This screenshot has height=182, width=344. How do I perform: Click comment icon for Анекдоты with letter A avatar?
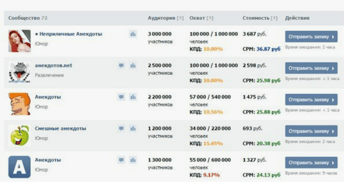coord(121,160)
